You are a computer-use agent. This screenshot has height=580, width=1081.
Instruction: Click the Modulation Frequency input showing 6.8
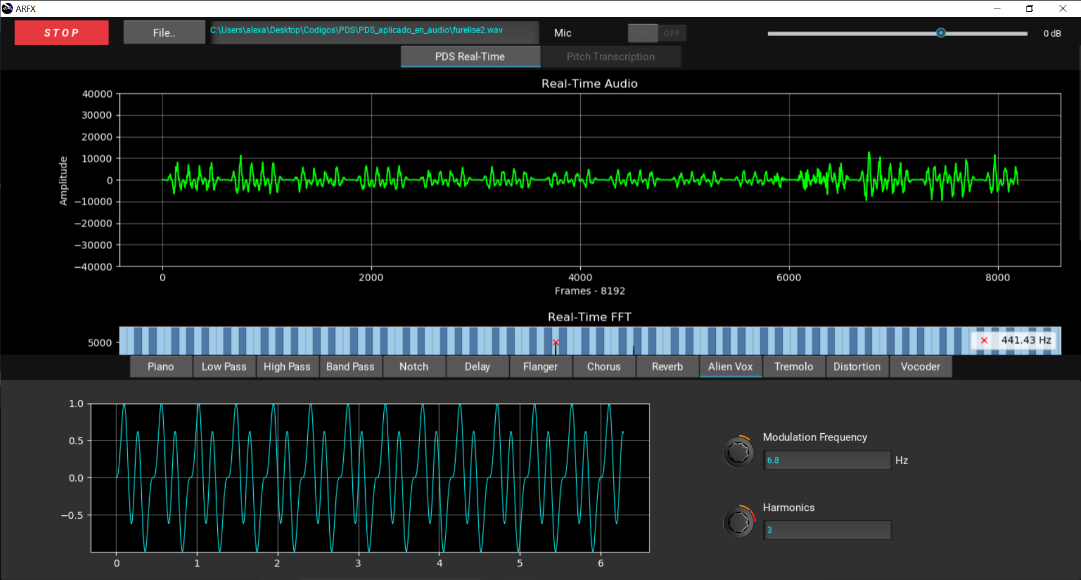coord(827,460)
